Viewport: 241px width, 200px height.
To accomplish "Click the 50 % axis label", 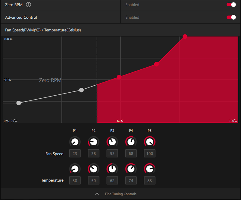I will click(x=7, y=80).
